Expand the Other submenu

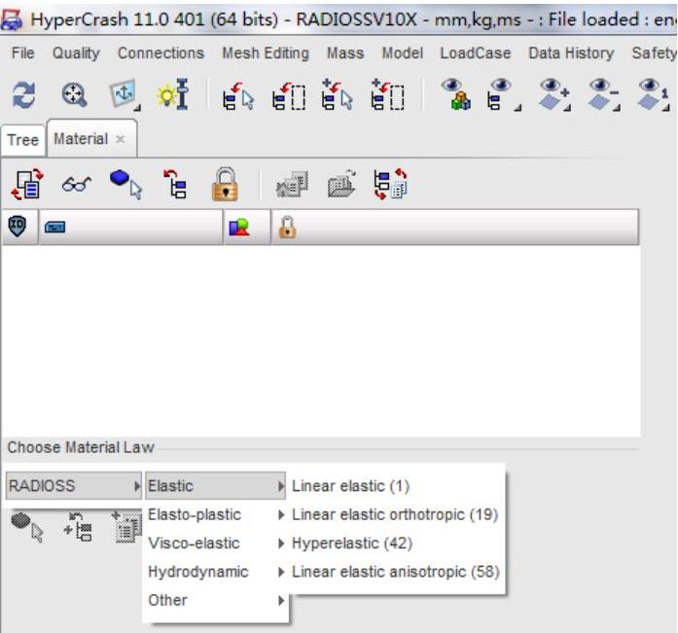(215, 600)
